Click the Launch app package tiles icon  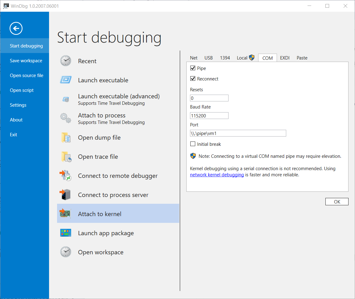click(x=66, y=233)
